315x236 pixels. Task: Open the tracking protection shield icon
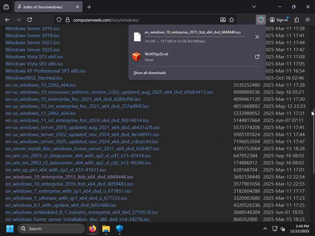59,20
